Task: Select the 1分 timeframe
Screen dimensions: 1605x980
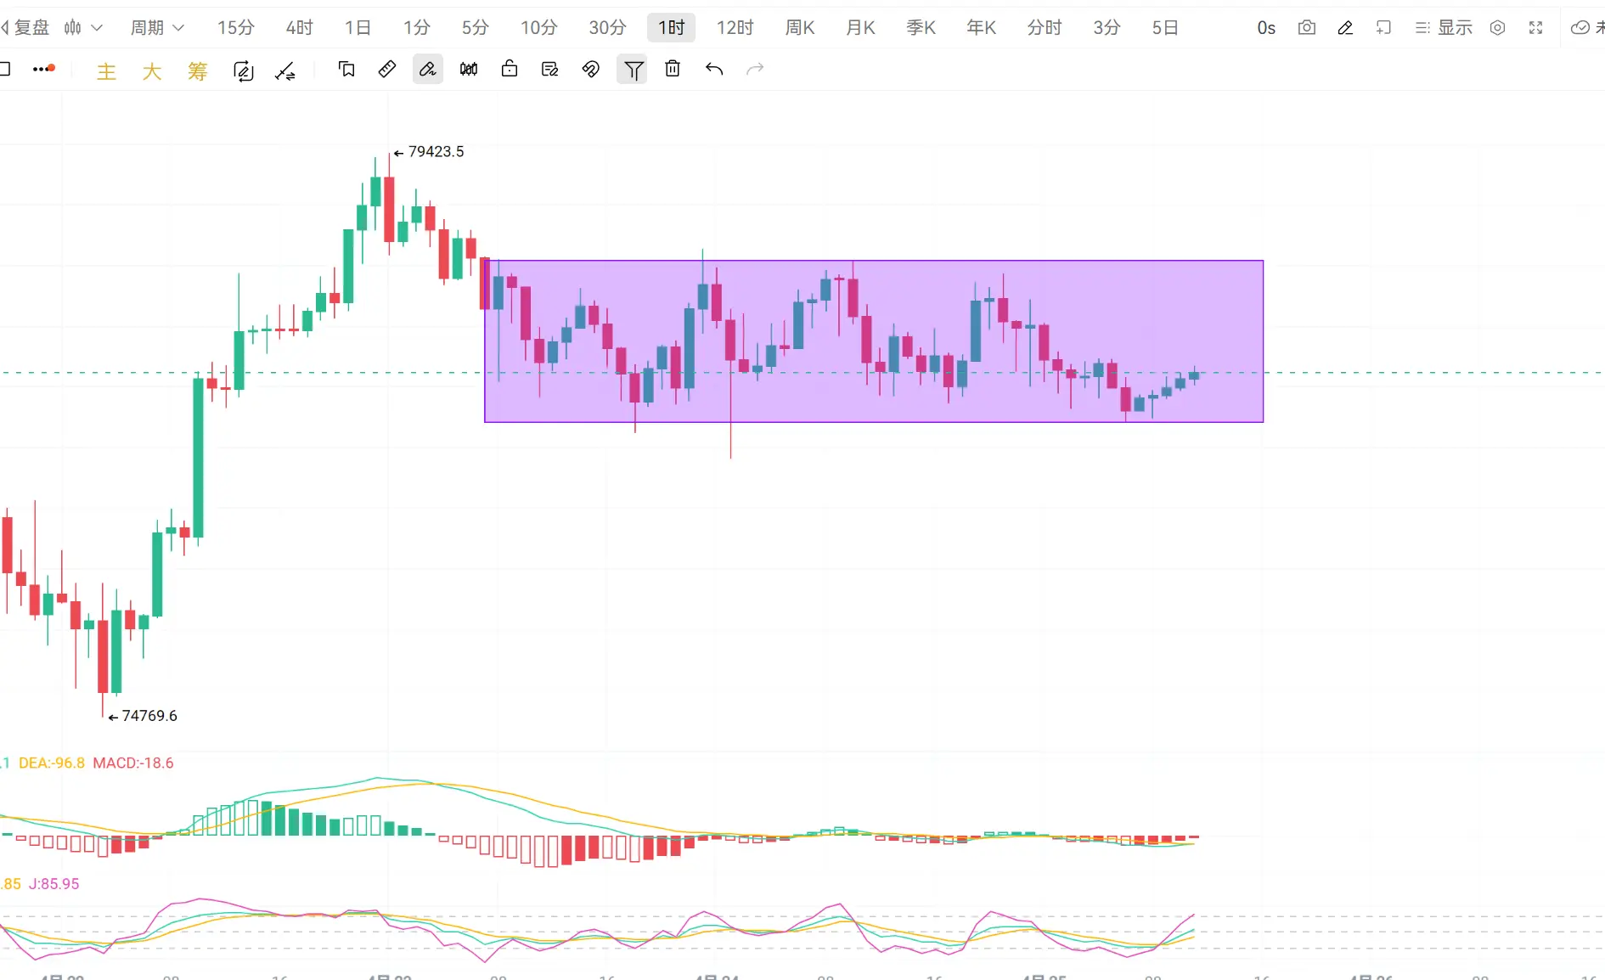Action: click(x=416, y=28)
